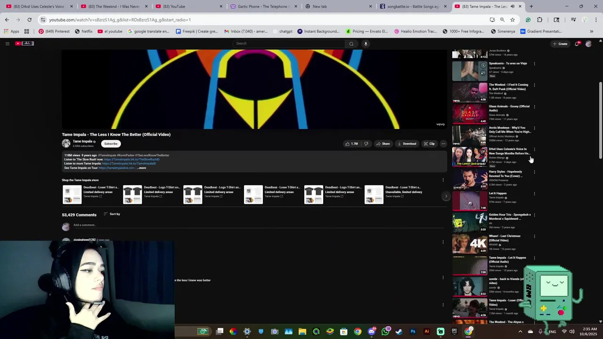Reload the page
This screenshot has height=339, width=603.
coord(29,20)
